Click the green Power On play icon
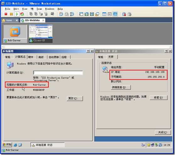Screen dimensions: 175x155 coord(17,14)
